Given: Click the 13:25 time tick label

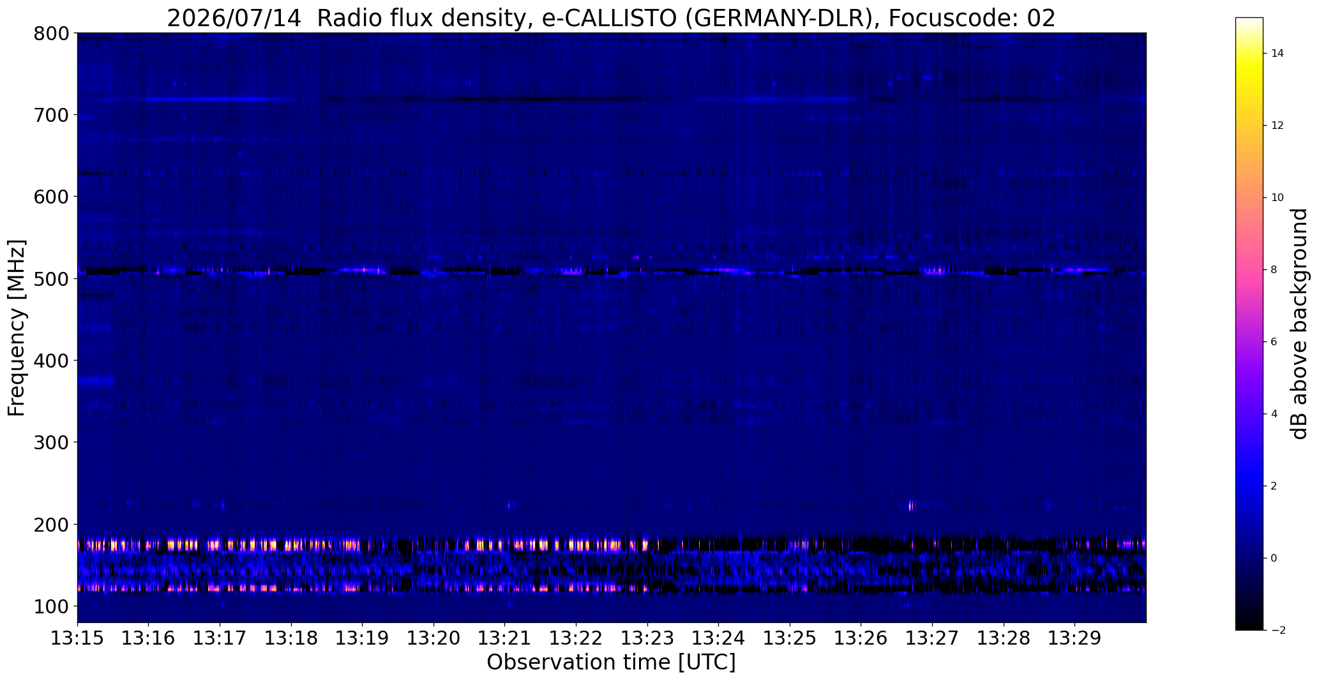Looking at the screenshot, I should point(790,638).
